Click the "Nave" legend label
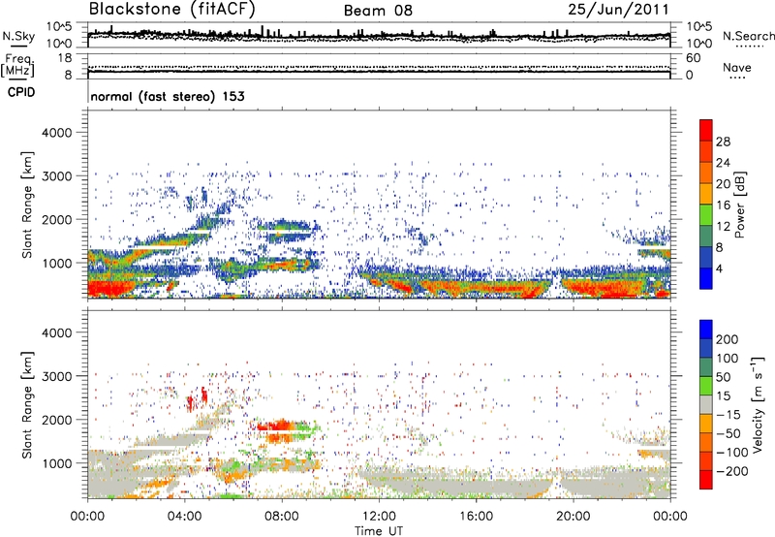The width and height of the screenshot is (775, 537). [737, 67]
